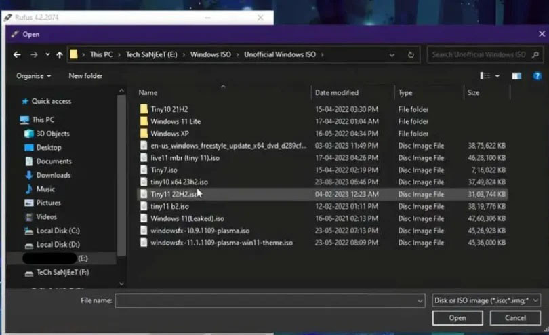The width and height of the screenshot is (549, 335).
Task: Close the Open dialog
Action: 542,34
